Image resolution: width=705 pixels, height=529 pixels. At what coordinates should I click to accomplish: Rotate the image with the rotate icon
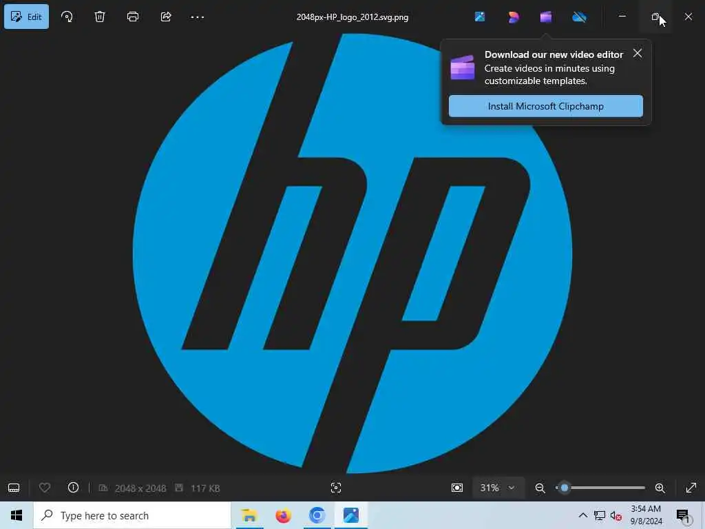67,17
